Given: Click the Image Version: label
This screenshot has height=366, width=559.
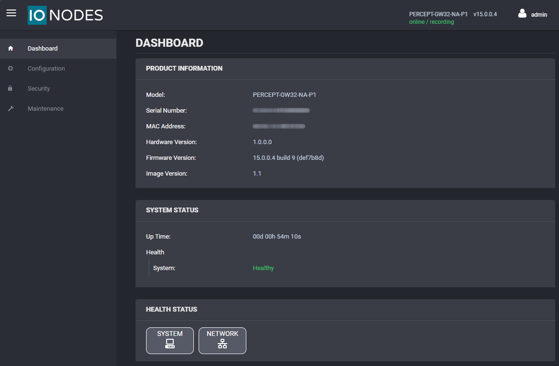Looking at the screenshot, I should pos(167,174).
